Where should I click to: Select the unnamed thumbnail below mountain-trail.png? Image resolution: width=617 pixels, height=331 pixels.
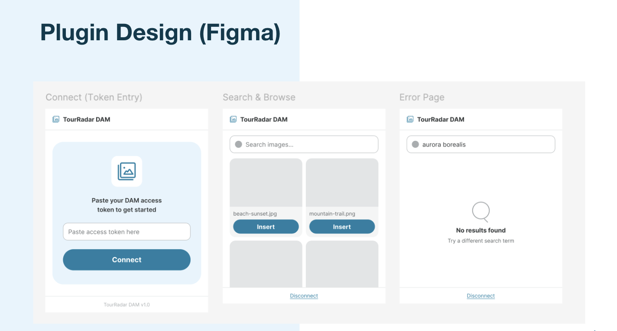coord(342,264)
